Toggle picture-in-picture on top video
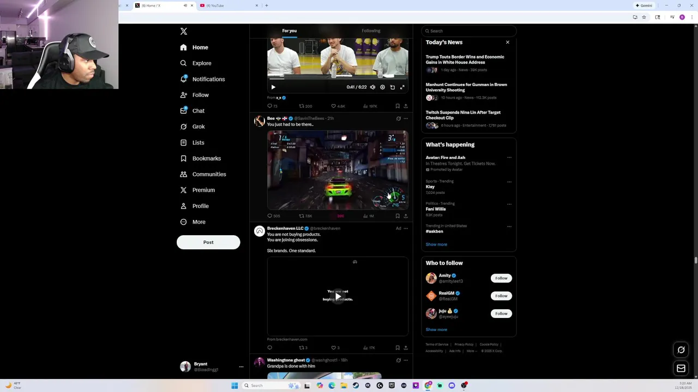The image size is (698, 392). point(392,87)
